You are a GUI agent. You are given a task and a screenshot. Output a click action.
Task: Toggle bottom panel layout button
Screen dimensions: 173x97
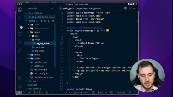[x=131, y=4]
